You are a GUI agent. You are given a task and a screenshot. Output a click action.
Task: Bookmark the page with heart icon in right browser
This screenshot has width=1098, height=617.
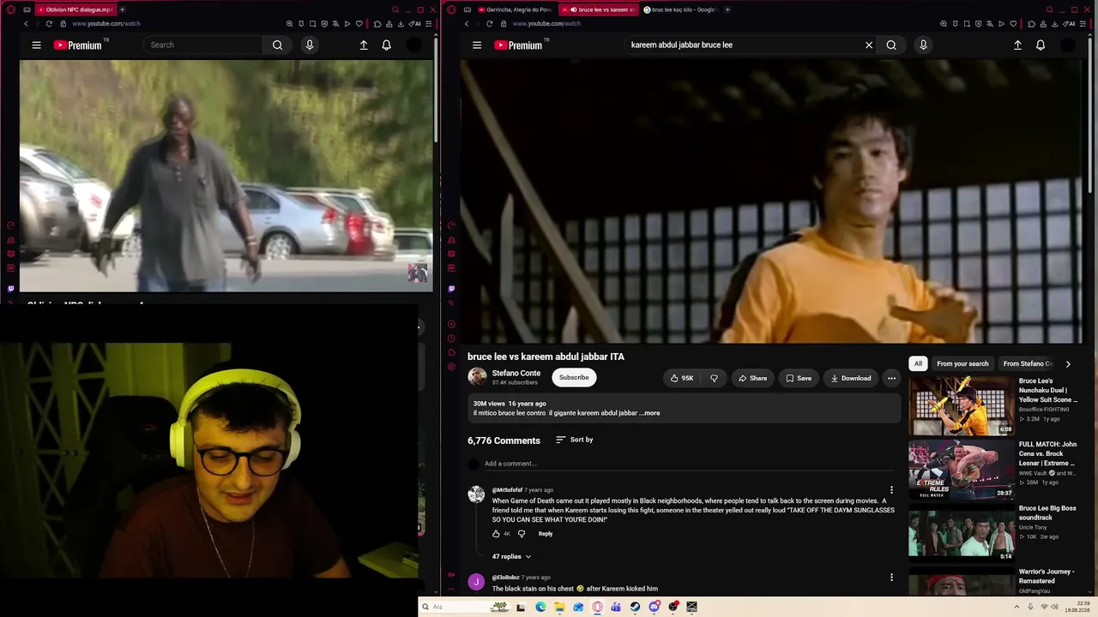pos(1013,24)
